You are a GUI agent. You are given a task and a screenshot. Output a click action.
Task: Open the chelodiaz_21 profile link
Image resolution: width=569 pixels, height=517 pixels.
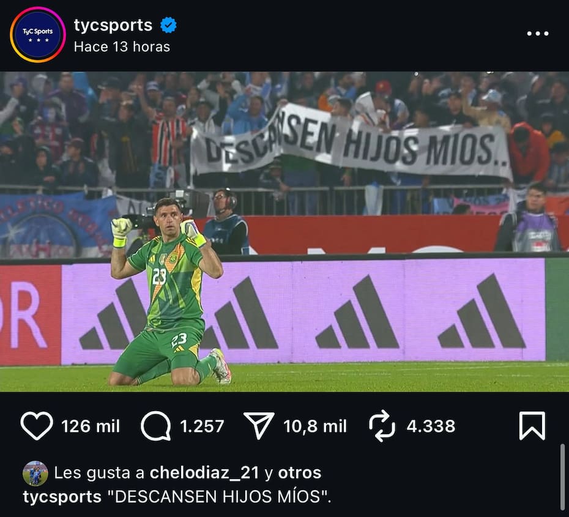(204, 473)
